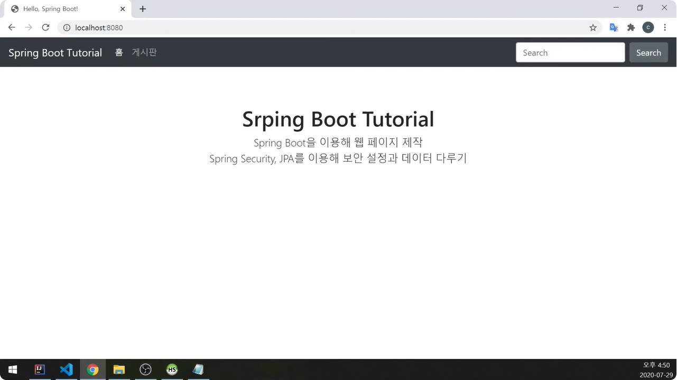Reload the localhost page
The width and height of the screenshot is (677, 380).
pos(45,27)
